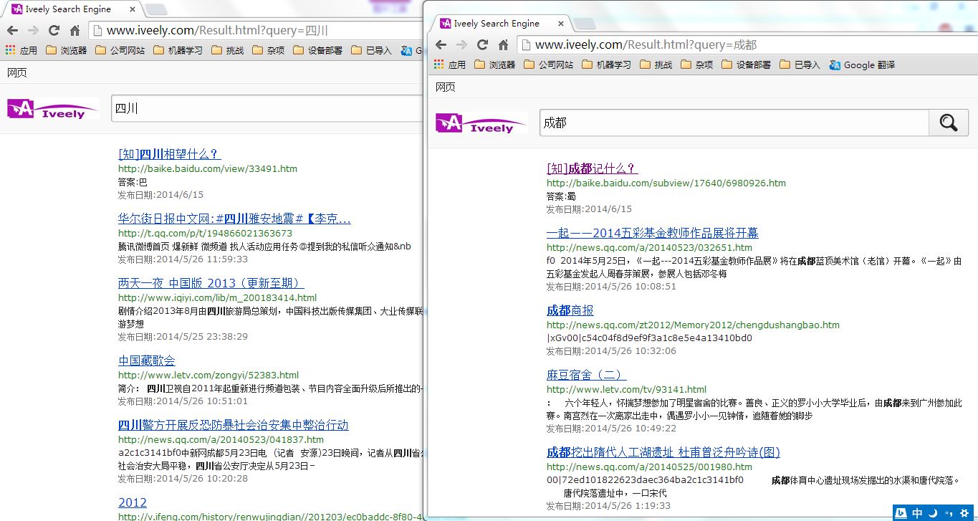Click URL www.letv.com/tv/93141.html
Screen dimensions: 978x521
click(626, 390)
